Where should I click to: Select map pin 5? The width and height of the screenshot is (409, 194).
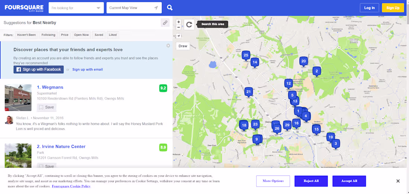[292, 96]
